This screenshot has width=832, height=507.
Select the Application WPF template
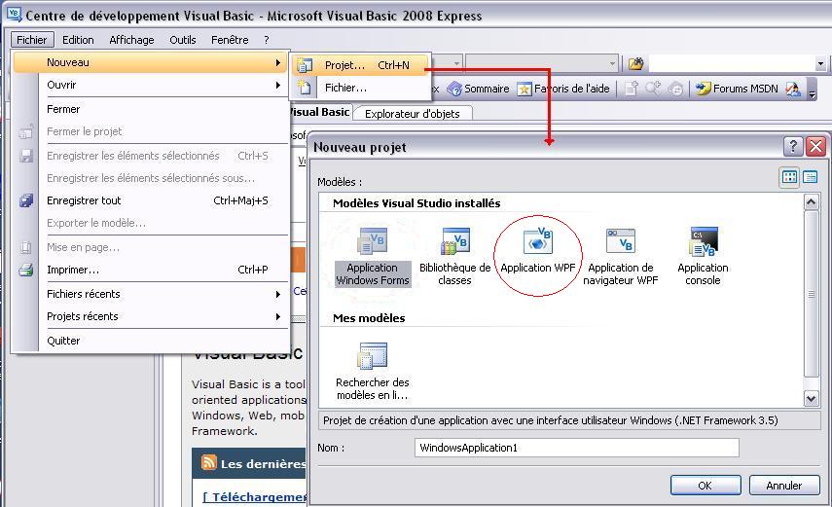[537, 250]
